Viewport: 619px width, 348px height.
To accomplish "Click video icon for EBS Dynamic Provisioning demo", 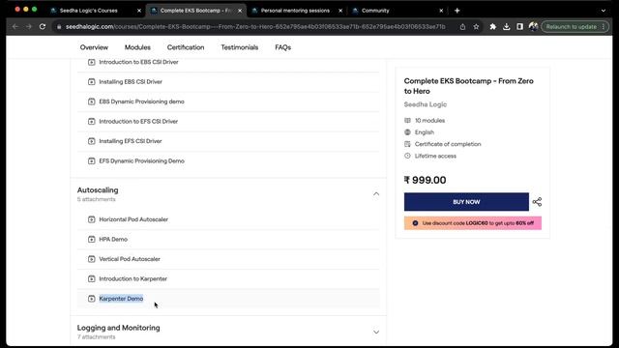I will click(x=92, y=101).
